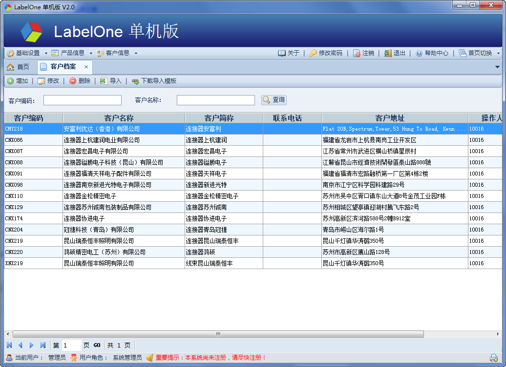Click the LabelOne cube logo

click(31, 32)
